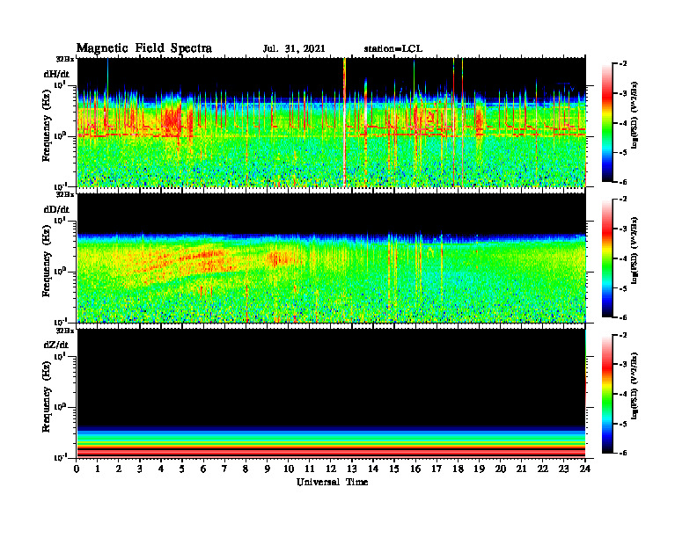Viewport: 697px width, 538px height.
Task: Click the "-2" tick on dH/dt color bar
Action: click(623, 64)
